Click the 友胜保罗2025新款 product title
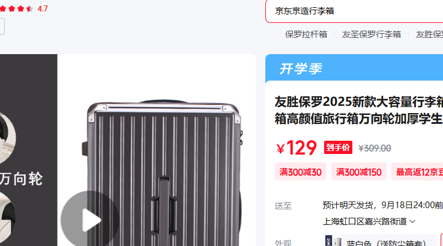 pyautogui.click(x=358, y=110)
